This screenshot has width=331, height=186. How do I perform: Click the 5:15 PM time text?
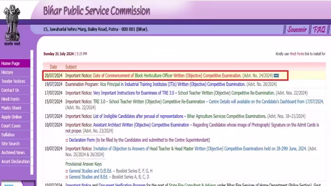[82, 54]
